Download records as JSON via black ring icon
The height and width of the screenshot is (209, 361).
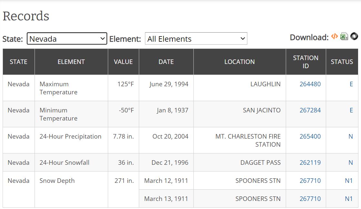click(354, 37)
